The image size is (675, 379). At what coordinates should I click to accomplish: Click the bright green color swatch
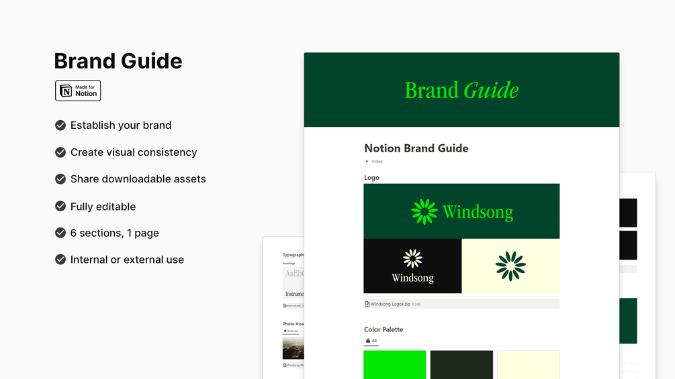(x=395, y=365)
